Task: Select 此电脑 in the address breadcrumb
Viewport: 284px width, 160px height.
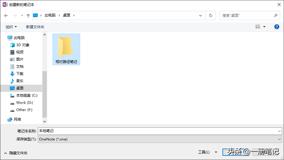Action: (x=50, y=15)
